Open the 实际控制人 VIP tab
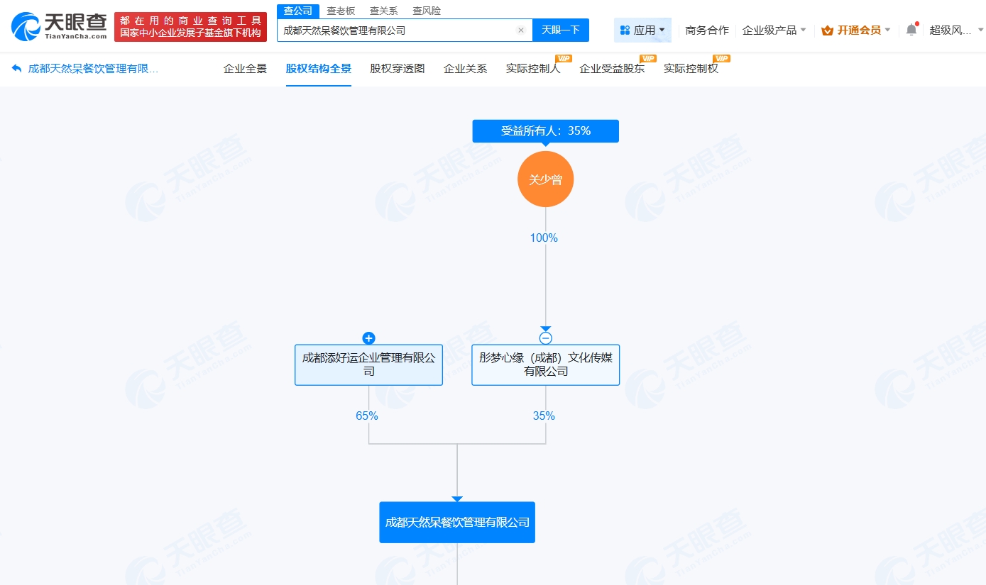This screenshot has width=986, height=585. (x=533, y=69)
